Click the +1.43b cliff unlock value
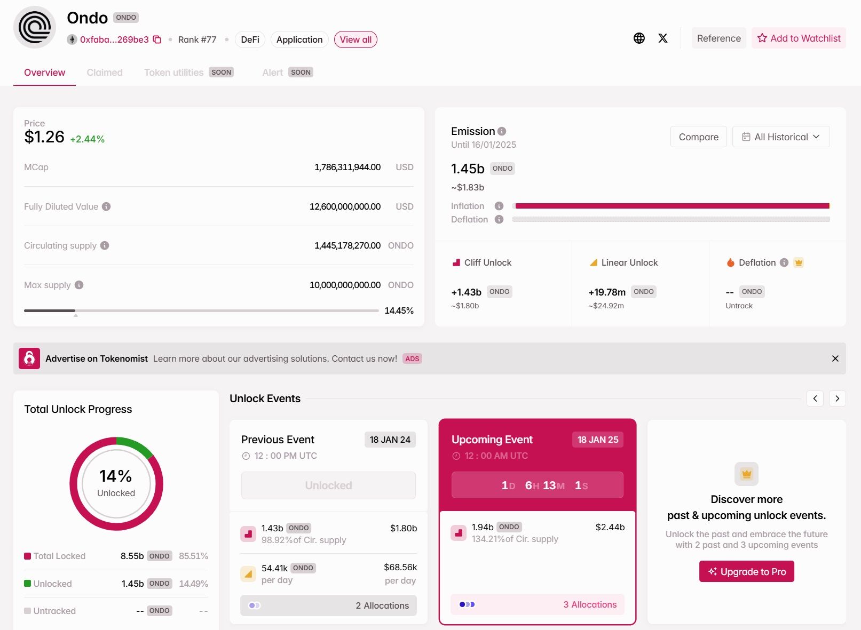The height and width of the screenshot is (630, 861). 466,292
